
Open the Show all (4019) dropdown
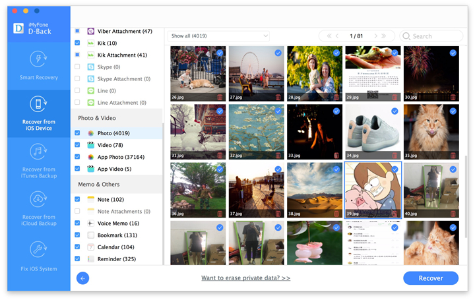(218, 36)
